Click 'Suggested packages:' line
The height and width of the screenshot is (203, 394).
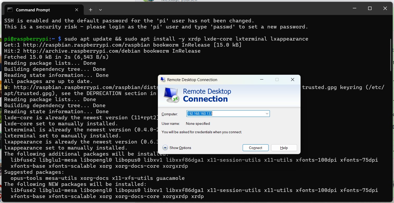[x=34, y=172]
